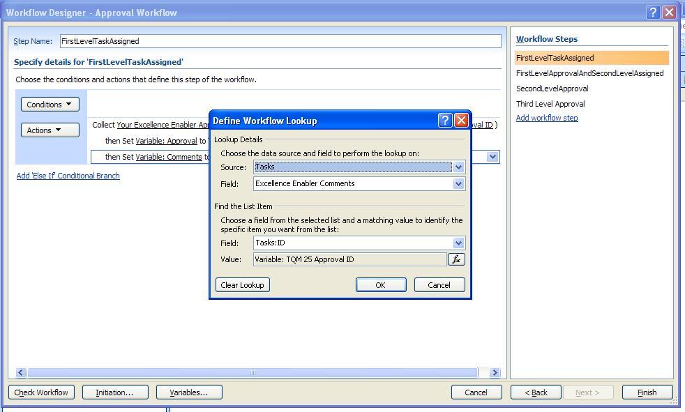Click the Workflow Designer help question mark
The height and width of the screenshot is (412, 685).
[x=653, y=13]
